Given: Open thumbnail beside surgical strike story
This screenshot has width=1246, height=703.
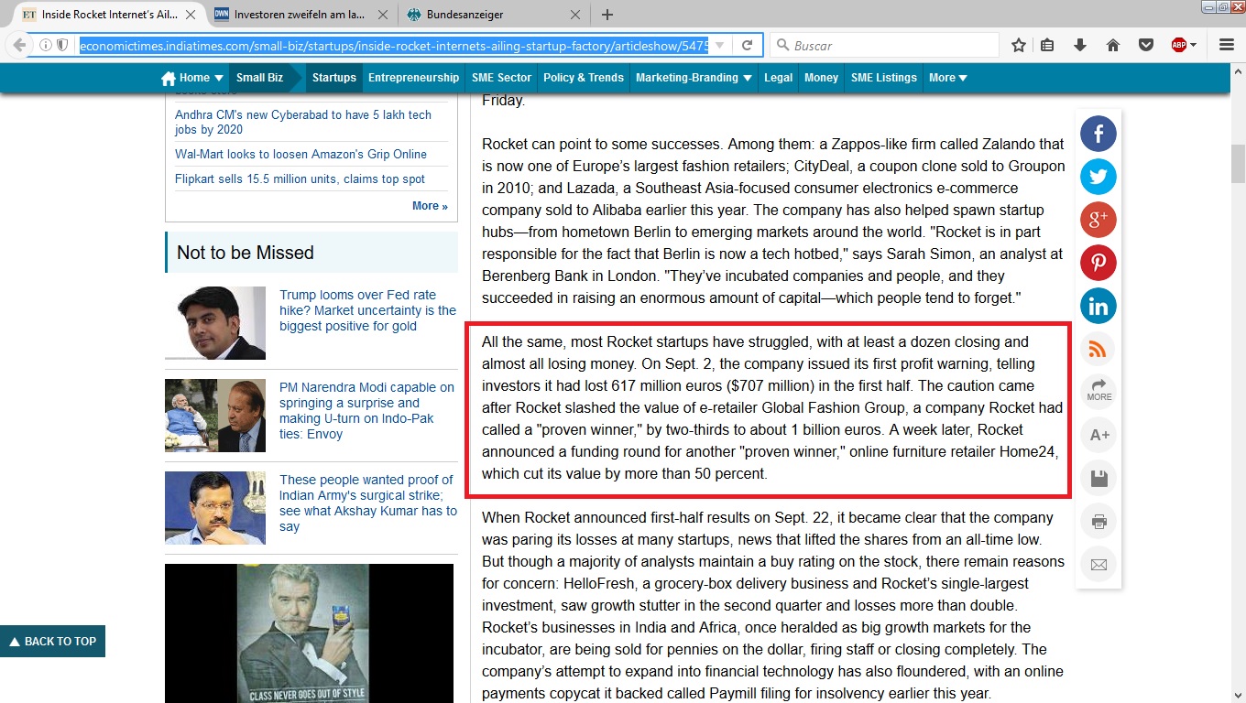Looking at the screenshot, I should click(x=215, y=508).
